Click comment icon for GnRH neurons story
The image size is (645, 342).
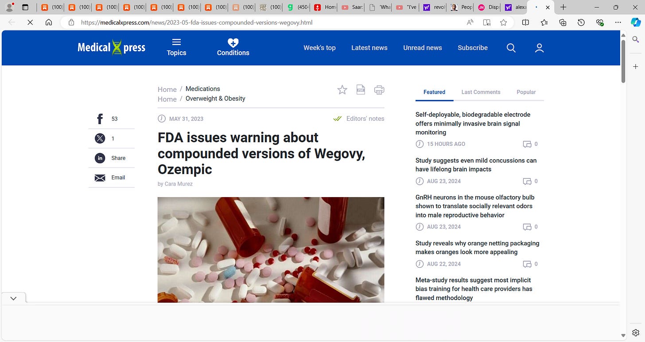[x=527, y=227]
